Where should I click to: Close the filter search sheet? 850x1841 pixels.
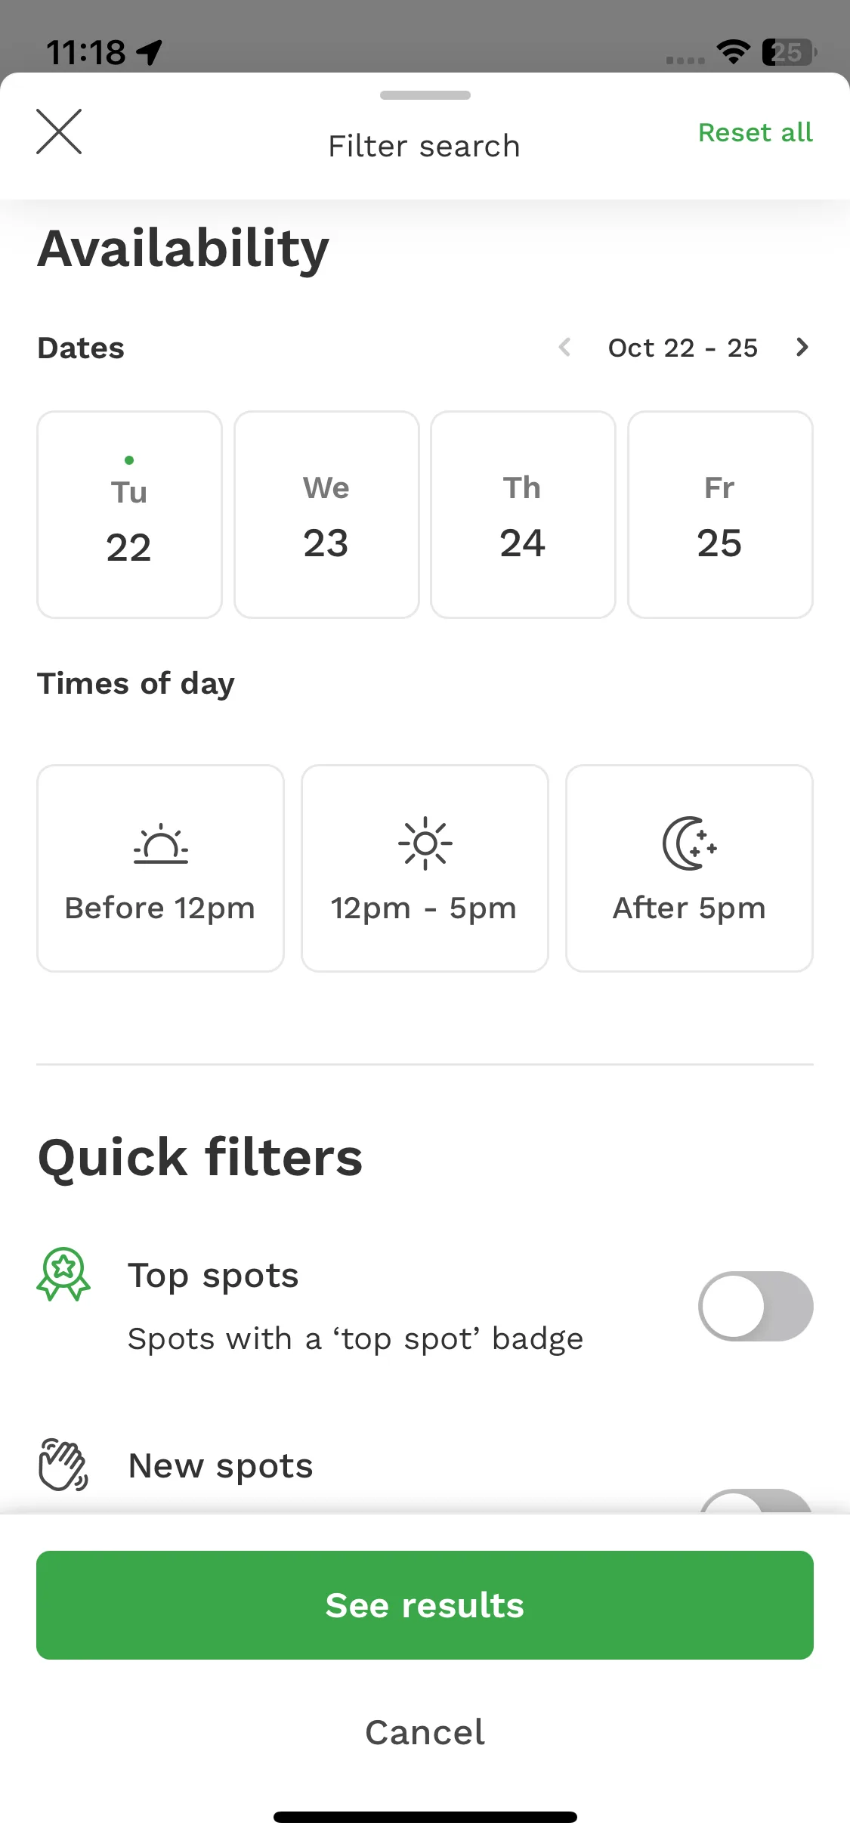(59, 131)
